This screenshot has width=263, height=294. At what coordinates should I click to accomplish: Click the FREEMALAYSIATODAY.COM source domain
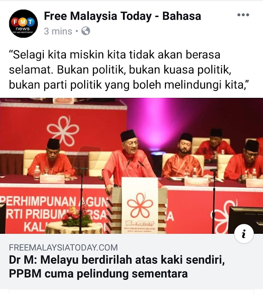click(x=64, y=248)
